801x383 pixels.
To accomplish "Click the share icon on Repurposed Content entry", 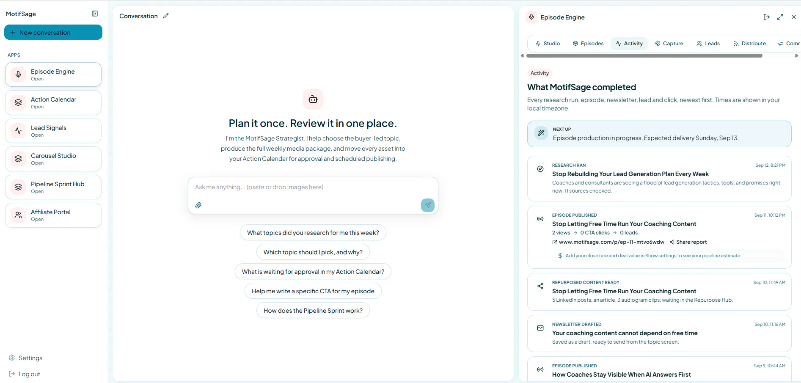I will (540, 286).
